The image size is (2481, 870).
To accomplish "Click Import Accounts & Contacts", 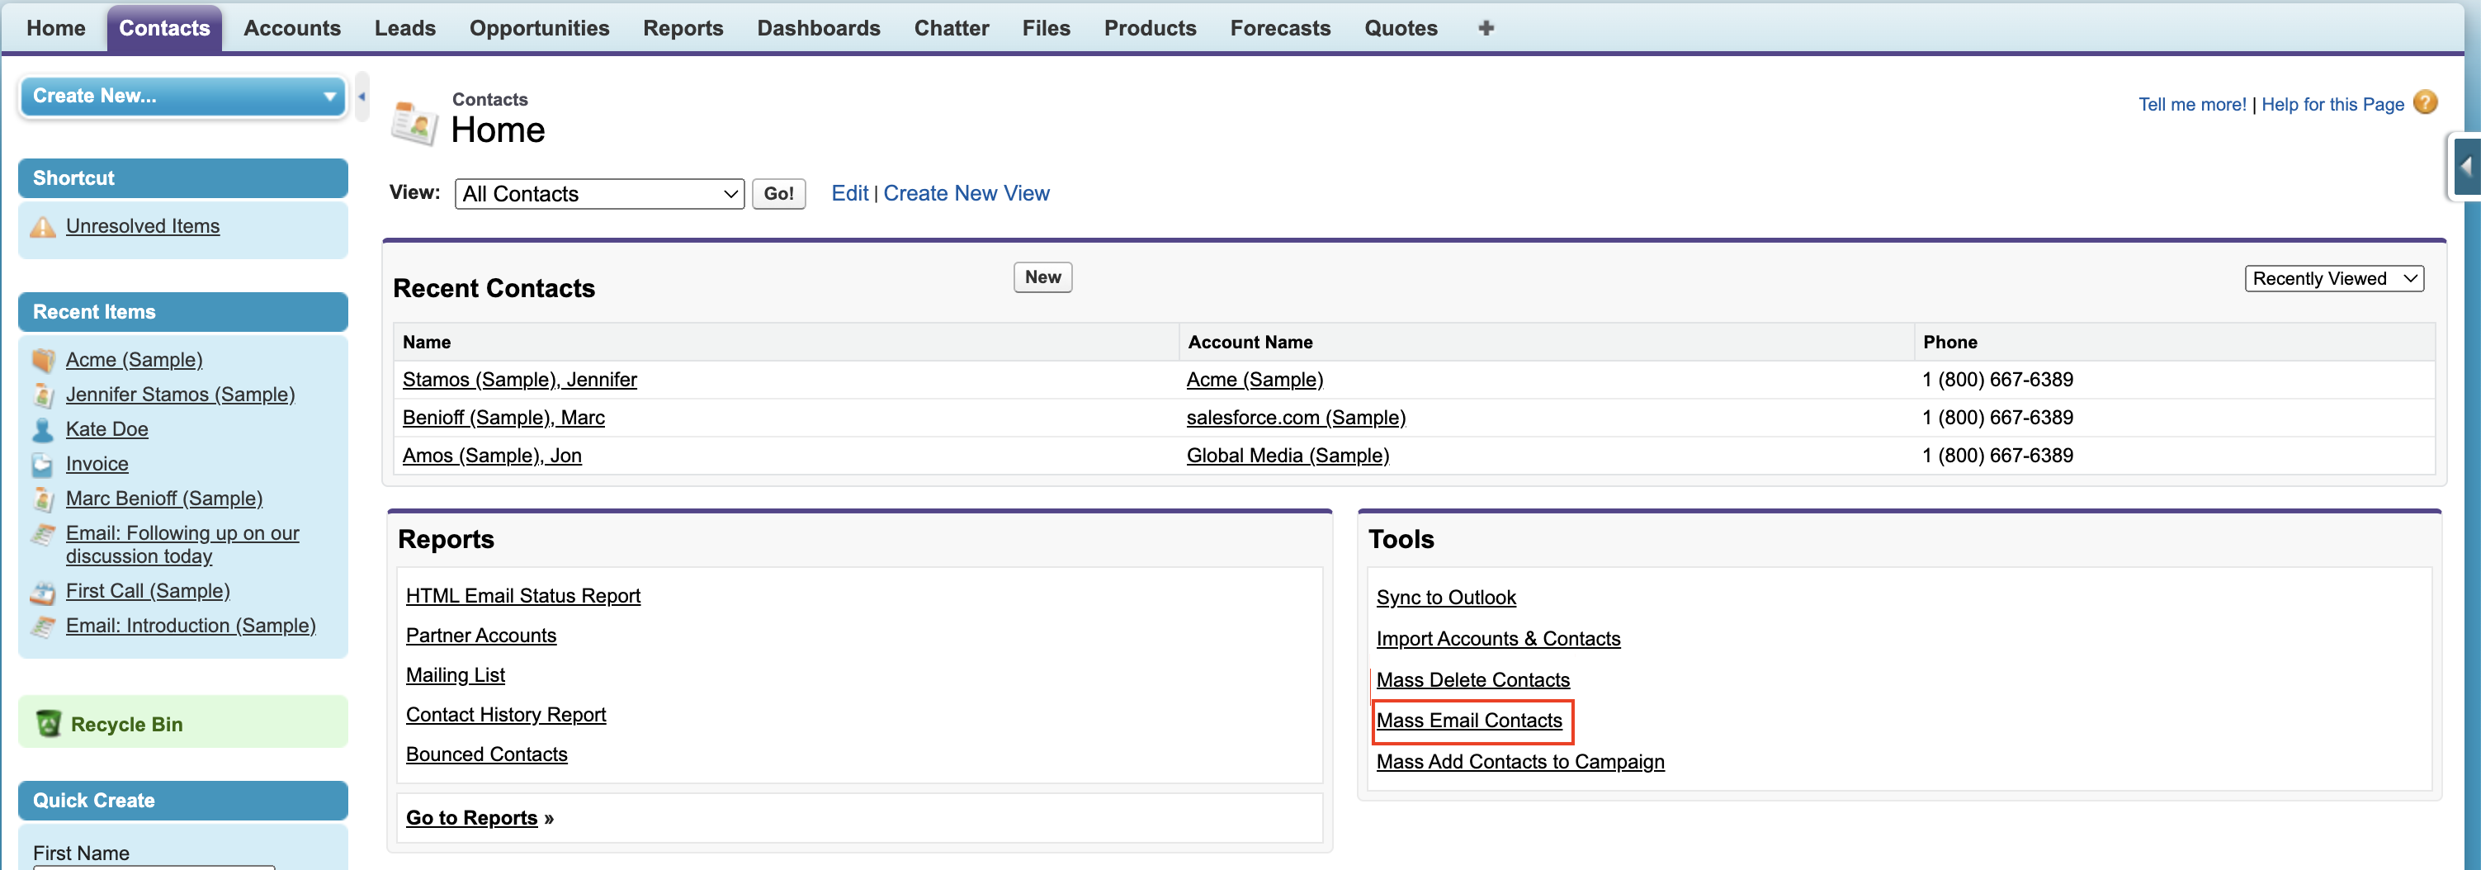I will [1498, 640].
